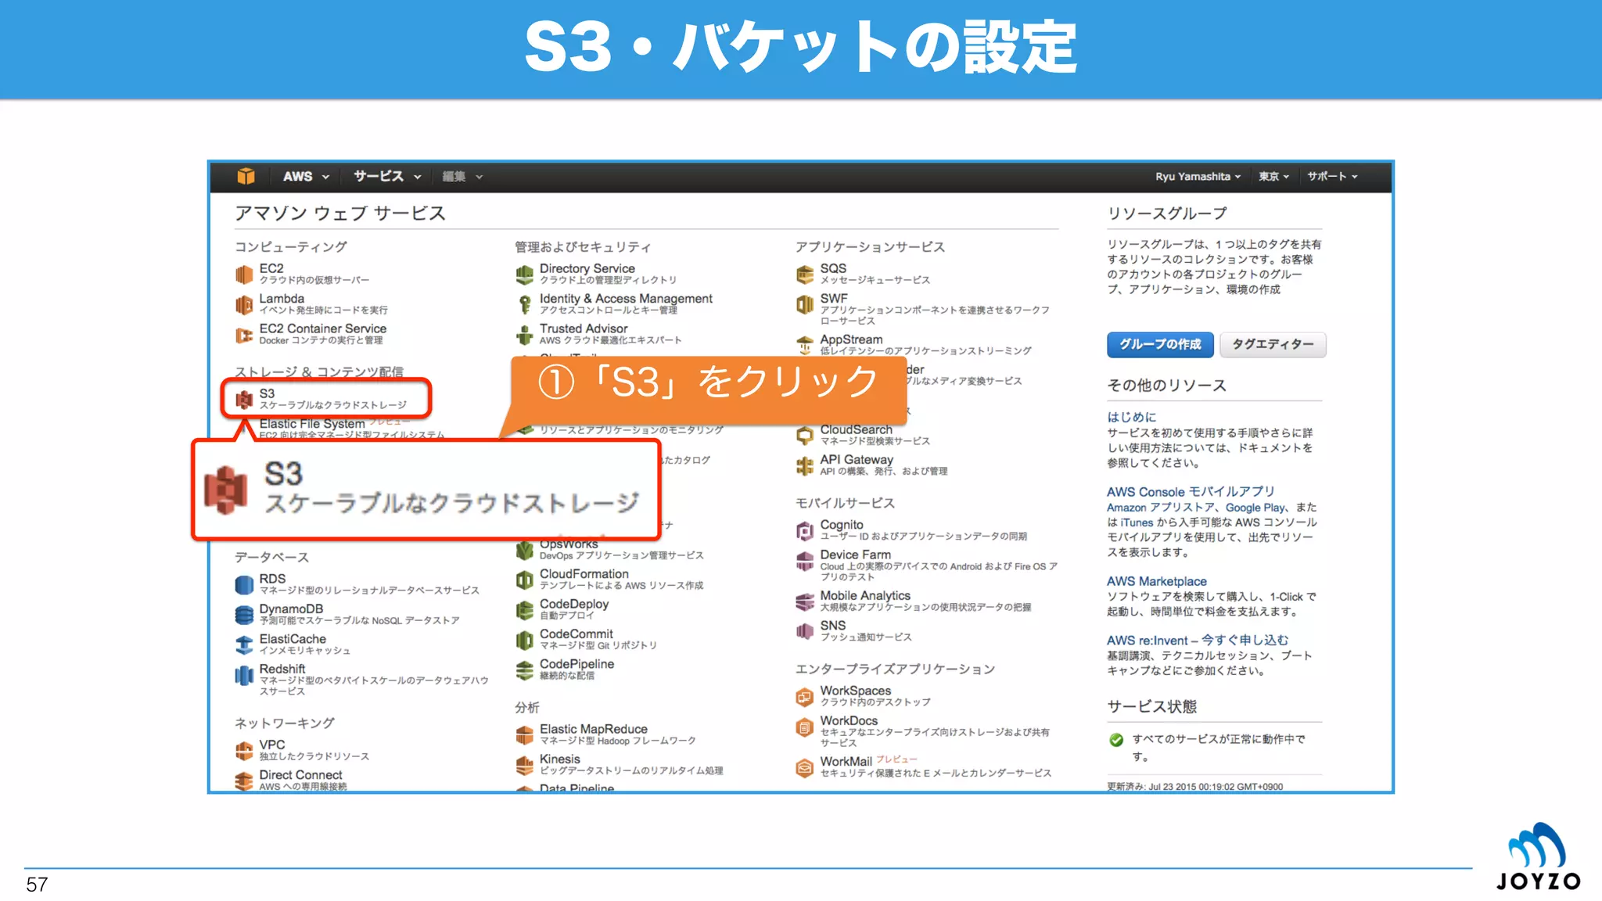This screenshot has height=901, width=1602.
Task: Click the API Gateway icon
Action: coord(805,466)
